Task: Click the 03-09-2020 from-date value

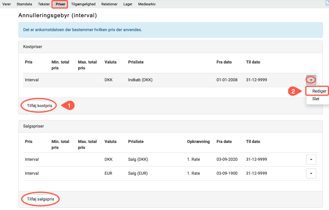Action: tap(227, 159)
